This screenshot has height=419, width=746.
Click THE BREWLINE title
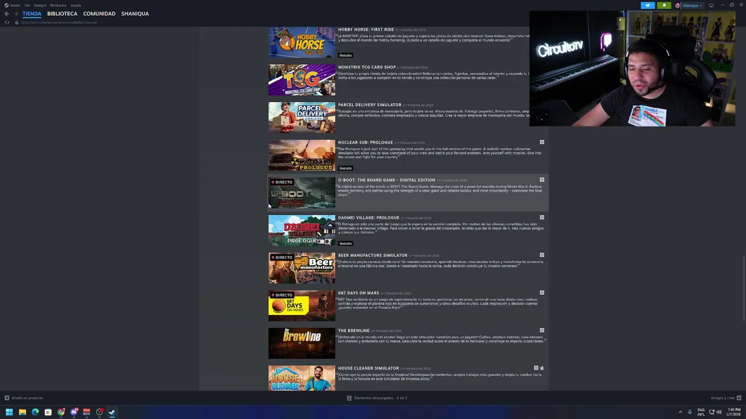click(354, 331)
